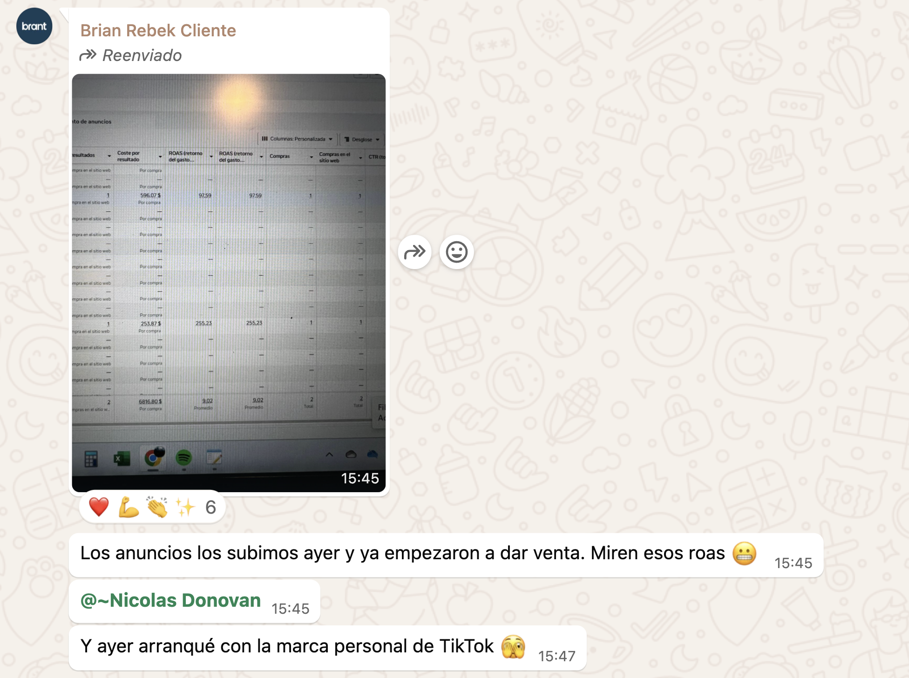
Task: Click the brant group avatar
Action: pos(34,26)
